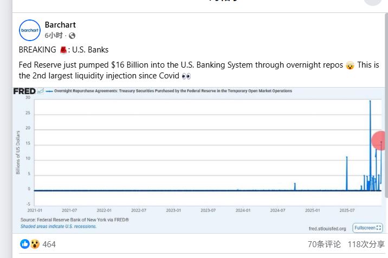Click the shocked face emoji in post

tap(350, 65)
